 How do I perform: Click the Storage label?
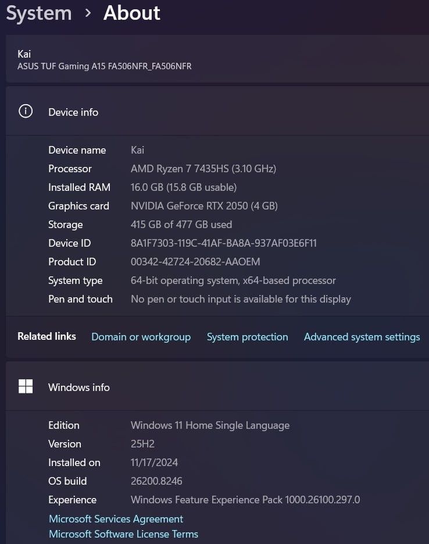(x=66, y=225)
